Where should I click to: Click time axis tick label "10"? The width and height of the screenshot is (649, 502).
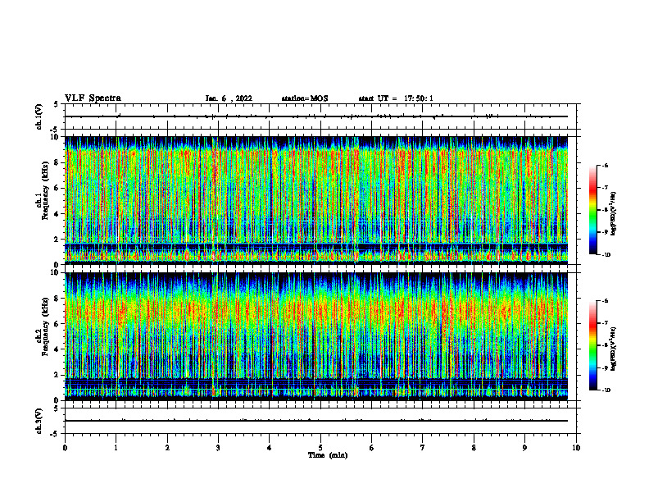point(576,448)
